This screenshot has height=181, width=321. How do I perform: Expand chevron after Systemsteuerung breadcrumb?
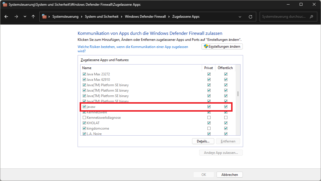point(82,17)
